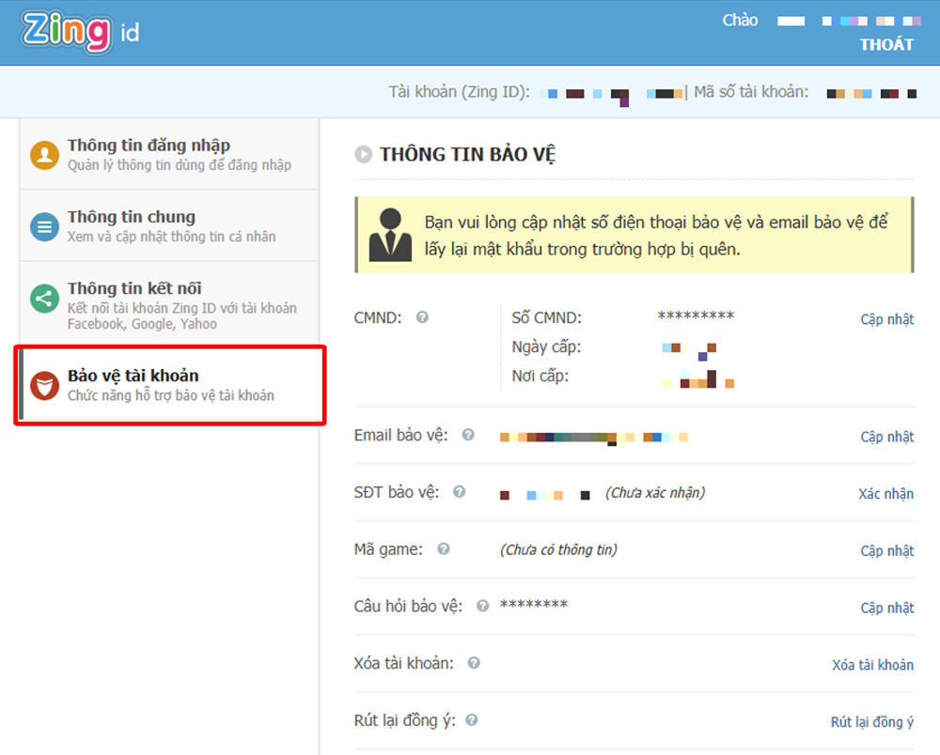Click the green share icon for Thông tin kết nối
Image resolution: width=940 pixels, height=755 pixels.
44,300
